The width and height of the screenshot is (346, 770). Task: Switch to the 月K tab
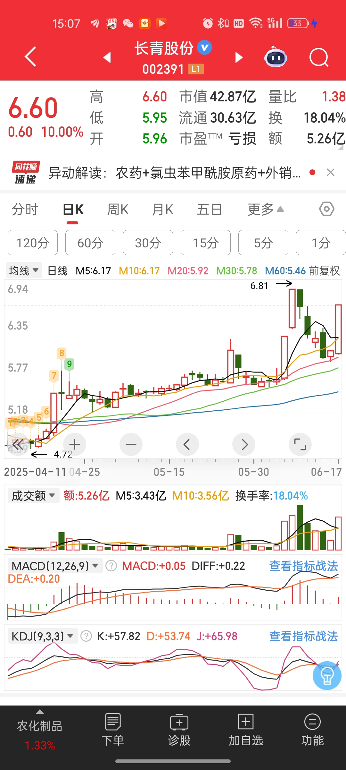(x=162, y=210)
